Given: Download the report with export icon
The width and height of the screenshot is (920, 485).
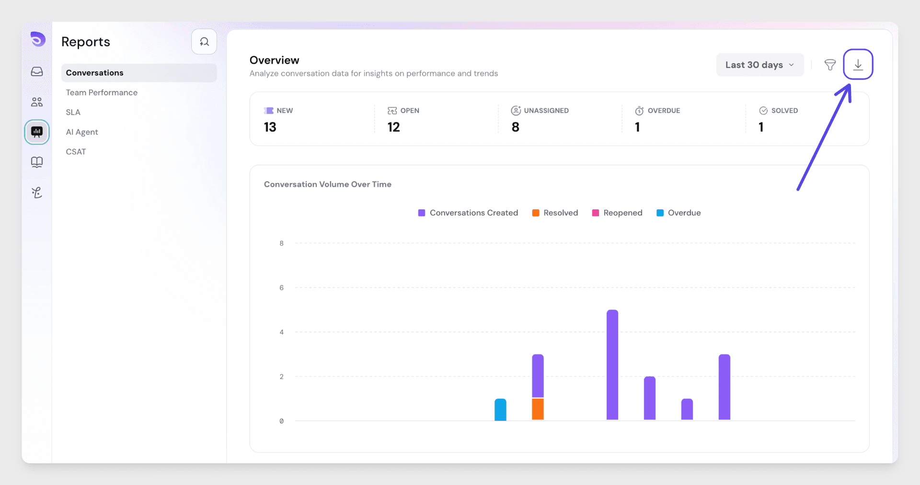Looking at the screenshot, I should click(858, 65).
